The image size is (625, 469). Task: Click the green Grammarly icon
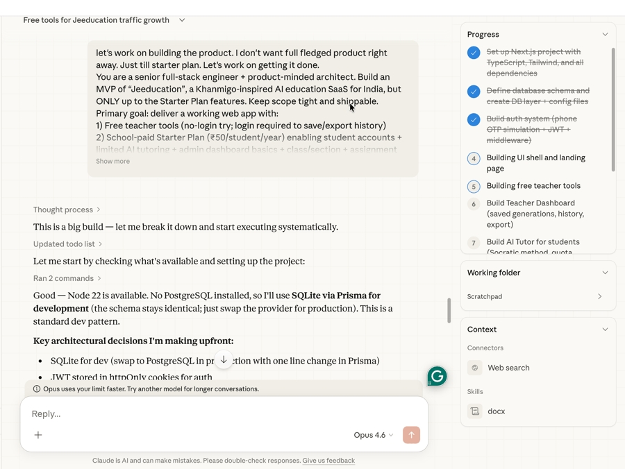[x=437, y=376]
